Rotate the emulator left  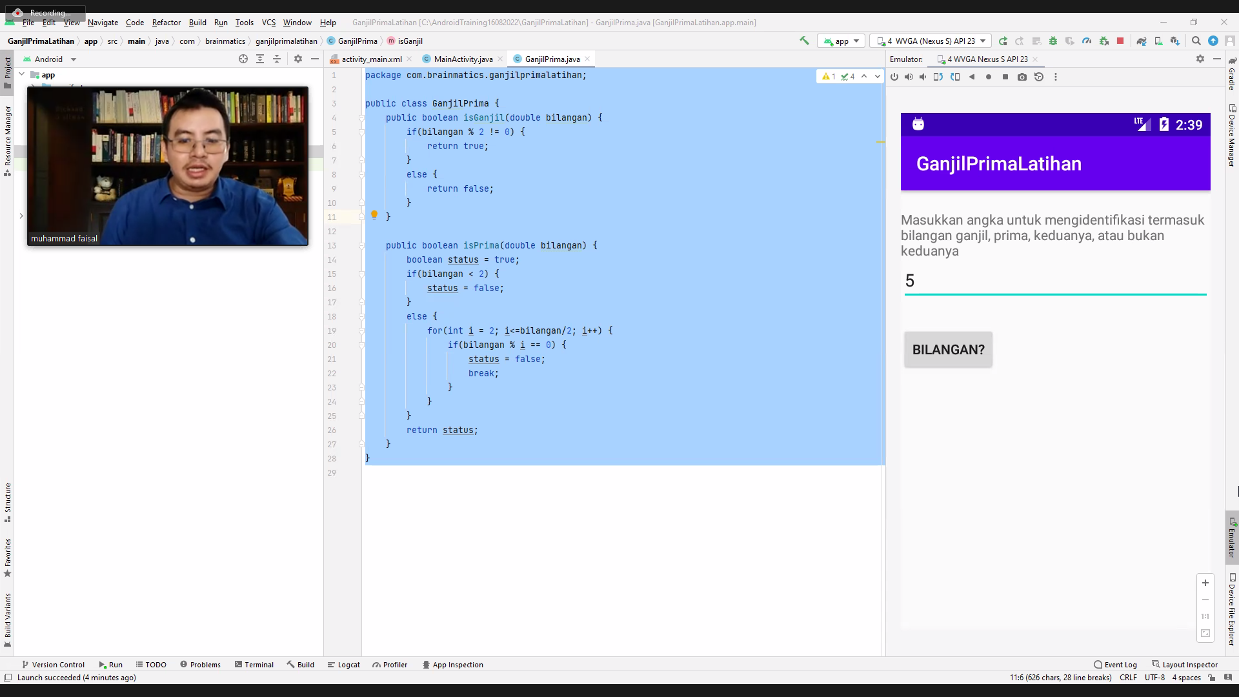pyautogui.click(x=938, y=77)
